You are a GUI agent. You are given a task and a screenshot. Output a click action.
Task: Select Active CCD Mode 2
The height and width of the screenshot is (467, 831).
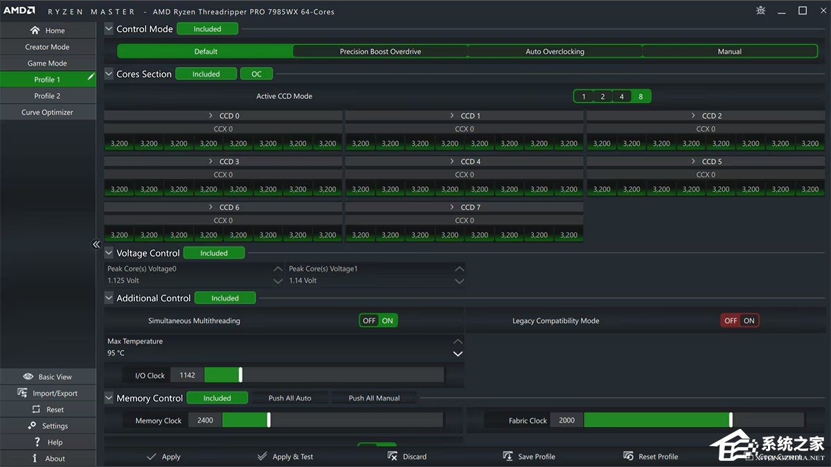tap(603, 97)
